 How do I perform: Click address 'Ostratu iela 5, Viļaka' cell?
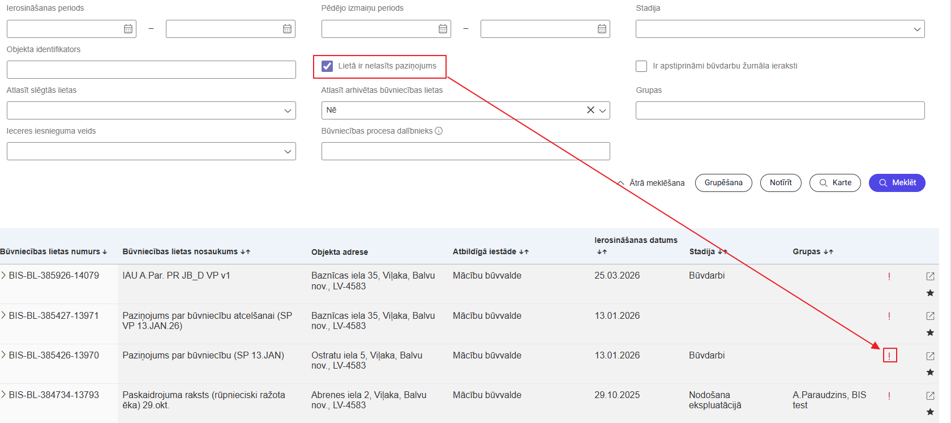(367, 360)
